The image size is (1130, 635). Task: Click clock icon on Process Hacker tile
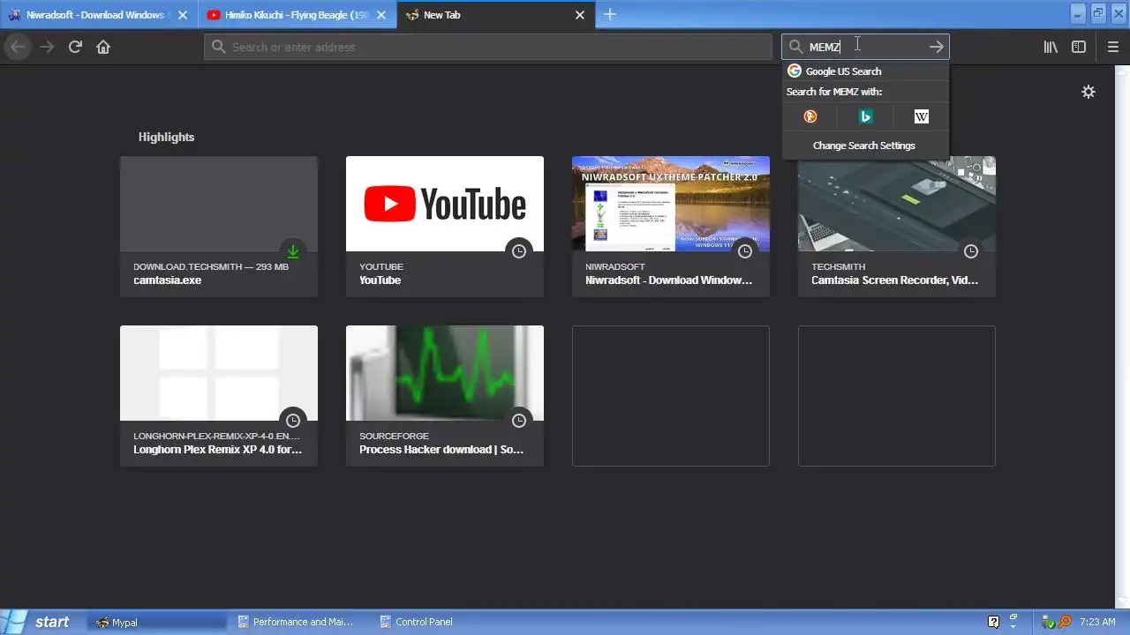[x=519, y=421]
